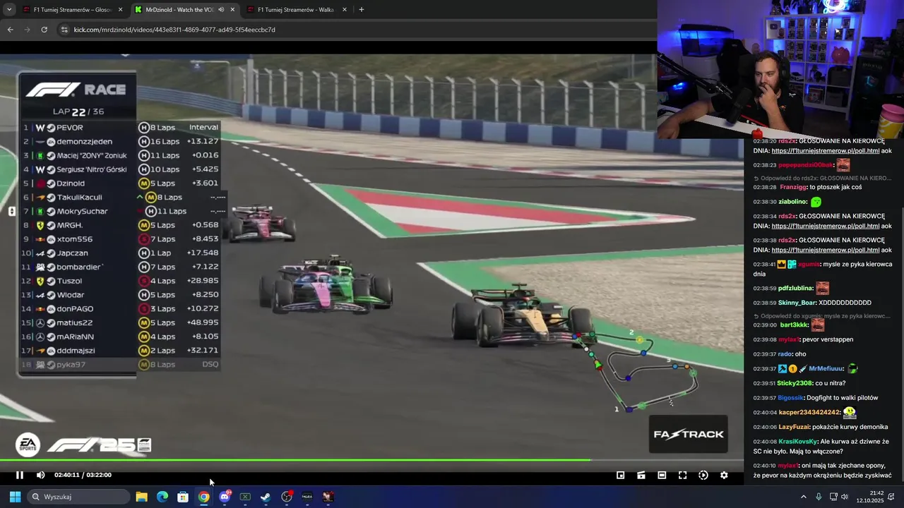Click chat username pdfzlublina

[x=795, y=289]
